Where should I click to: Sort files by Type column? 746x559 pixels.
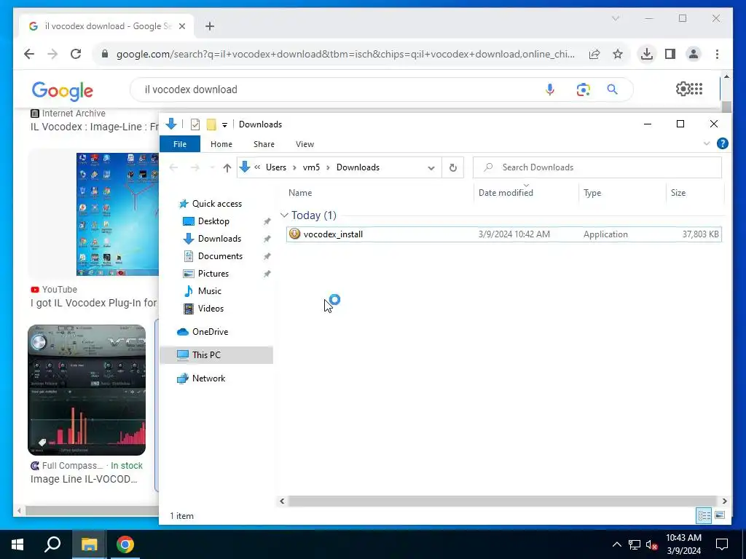592,192
